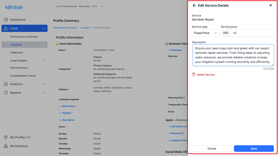Click the '222/300' character counter
Image resolution: width=278 pixels, height=156 pixels.
tap(268, 69)
